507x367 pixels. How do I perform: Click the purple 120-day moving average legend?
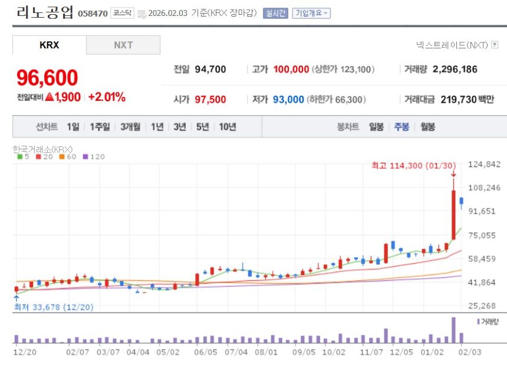84,156
